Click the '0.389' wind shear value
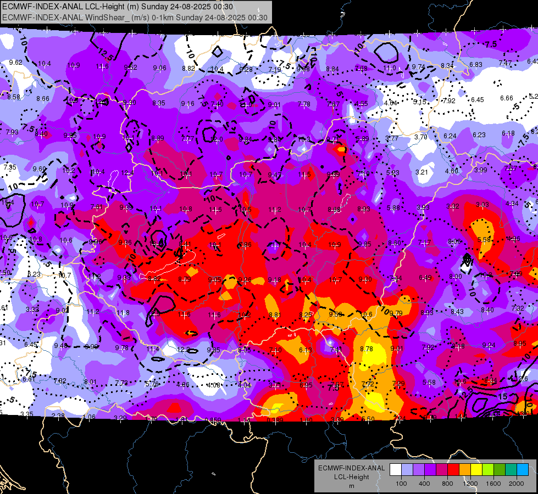Image resolution: width=538 pixels, height=494 pixels. 274,420
